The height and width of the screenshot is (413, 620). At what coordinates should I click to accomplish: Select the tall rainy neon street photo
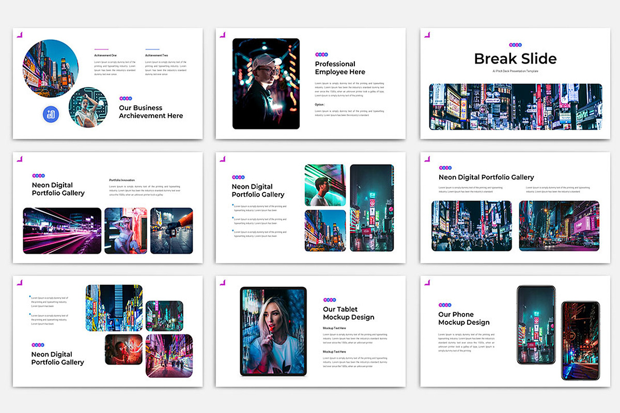click(x=372, y=208)
